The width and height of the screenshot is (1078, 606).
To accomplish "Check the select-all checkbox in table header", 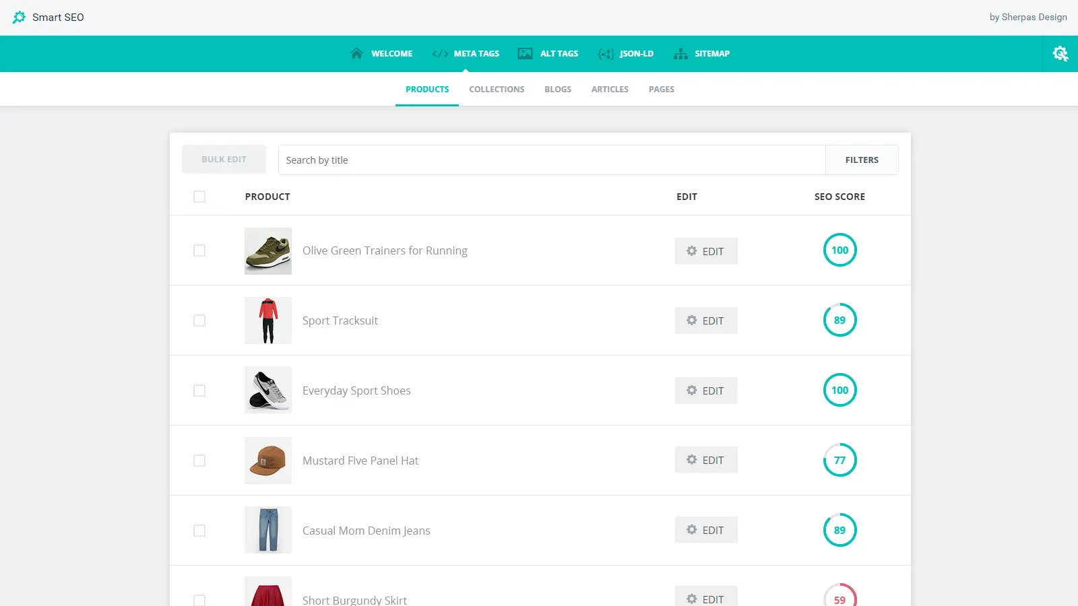I will click(x=199, y=197).
